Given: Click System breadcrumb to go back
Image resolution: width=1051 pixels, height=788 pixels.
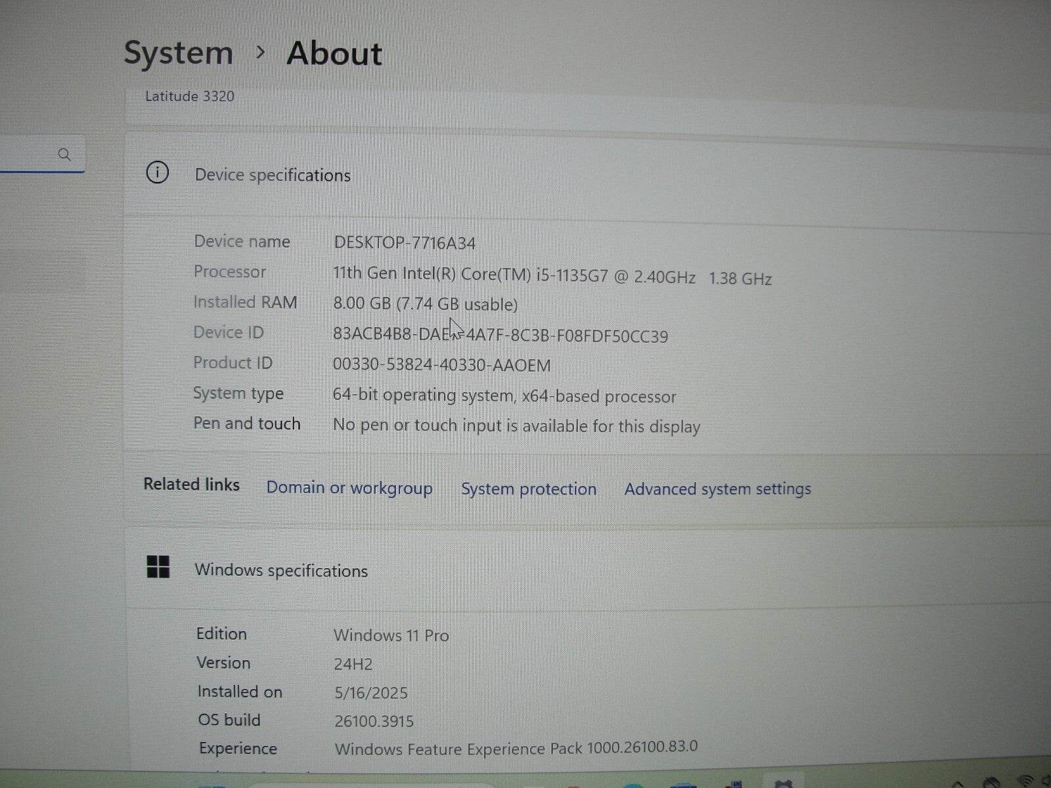Looking at the screenshot, I should coord(178,53).
